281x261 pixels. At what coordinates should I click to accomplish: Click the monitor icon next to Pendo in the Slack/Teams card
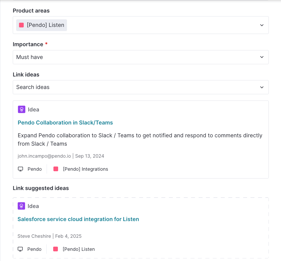point(20,169)
